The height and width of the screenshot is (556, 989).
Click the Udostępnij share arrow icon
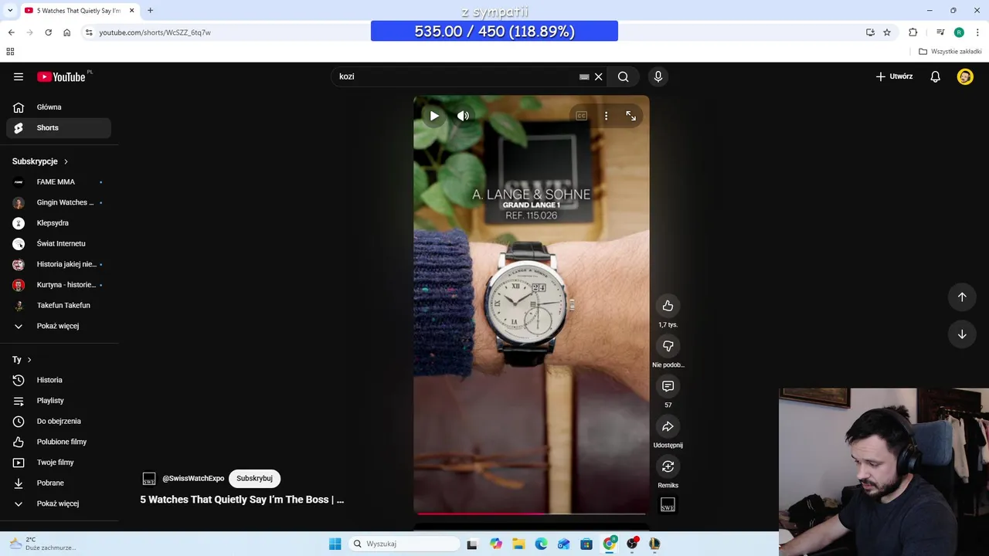tap(668, 426)
